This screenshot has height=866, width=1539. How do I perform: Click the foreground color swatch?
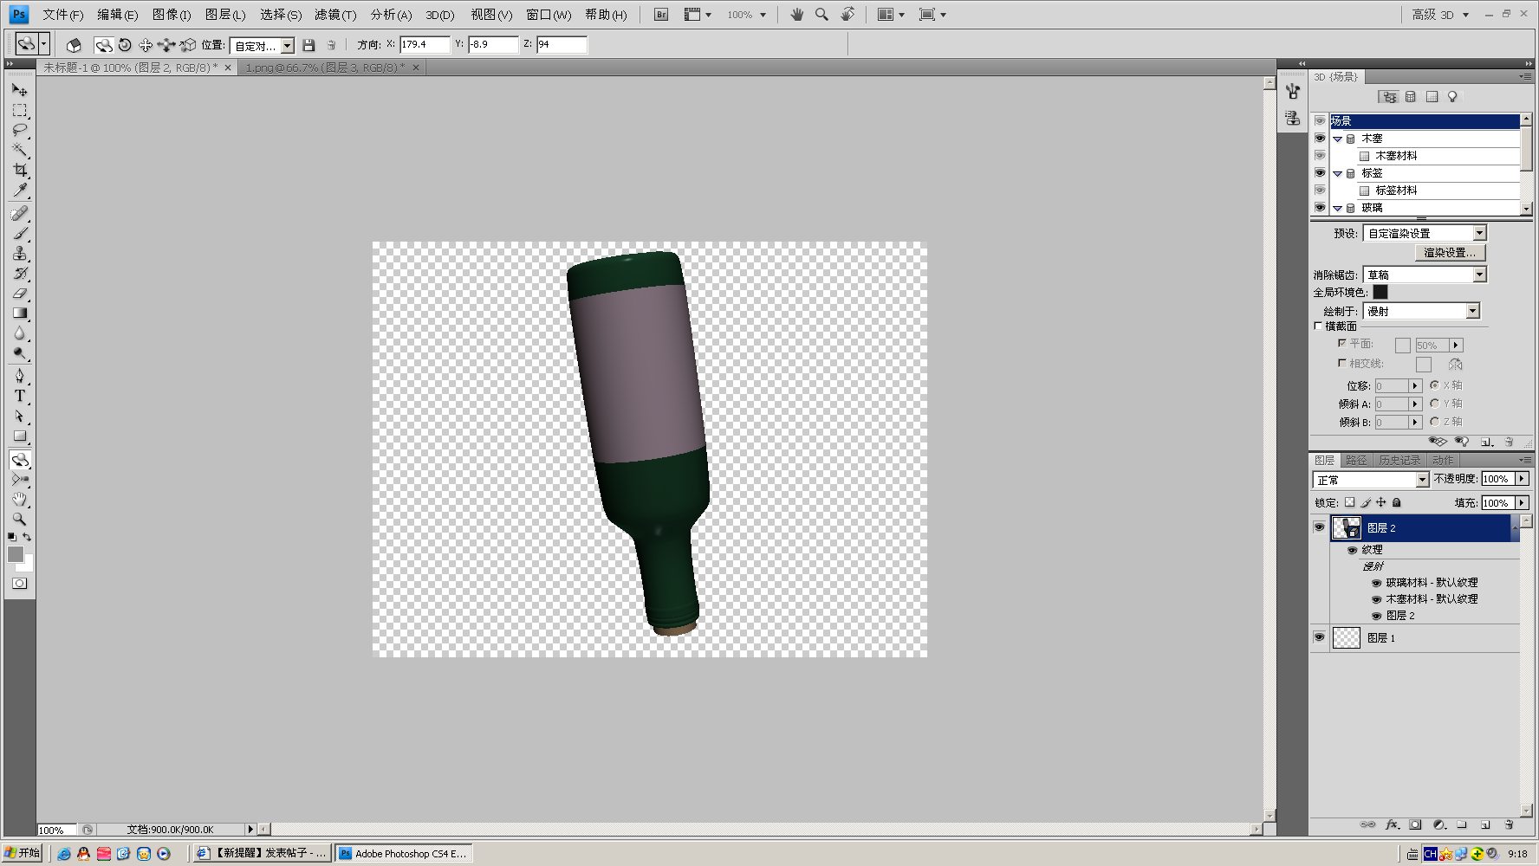(16, 554)
